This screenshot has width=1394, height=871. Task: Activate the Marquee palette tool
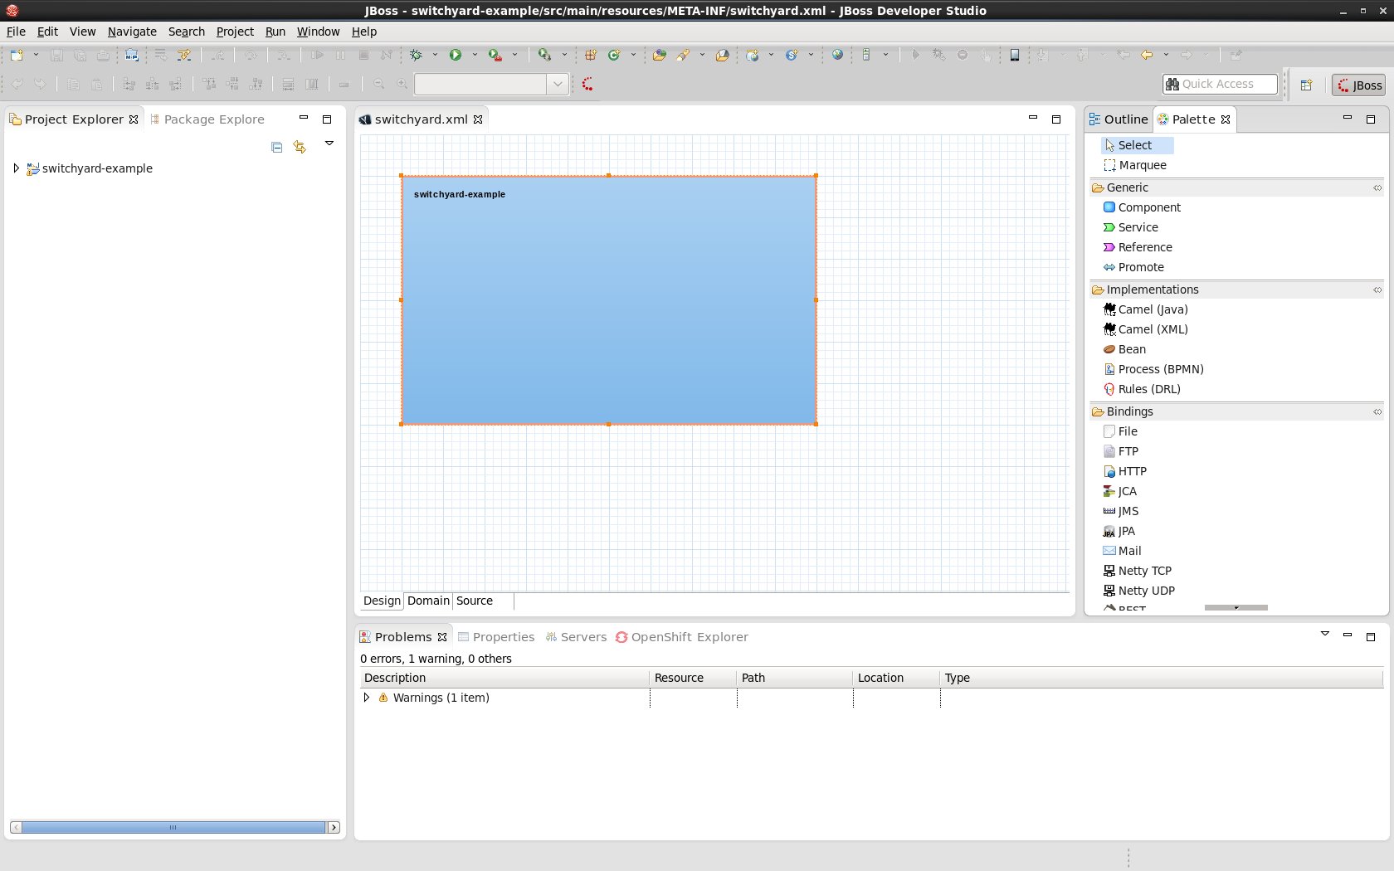coord(1135,165)
